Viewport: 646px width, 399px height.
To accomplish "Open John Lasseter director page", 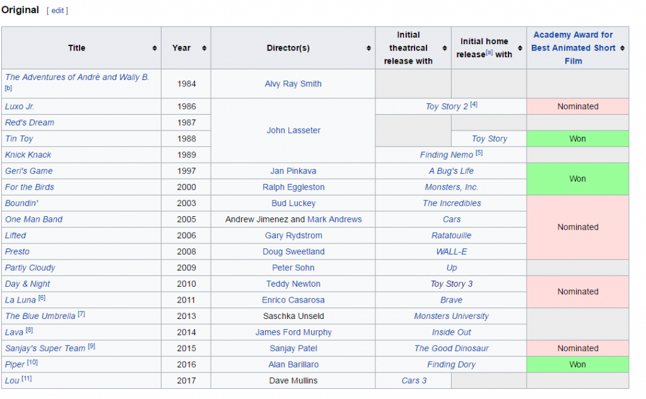I will (293, 130).
